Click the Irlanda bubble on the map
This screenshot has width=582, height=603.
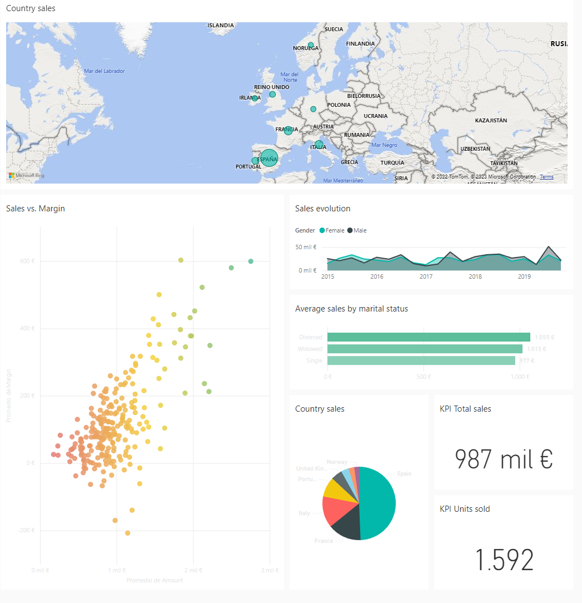255,98
